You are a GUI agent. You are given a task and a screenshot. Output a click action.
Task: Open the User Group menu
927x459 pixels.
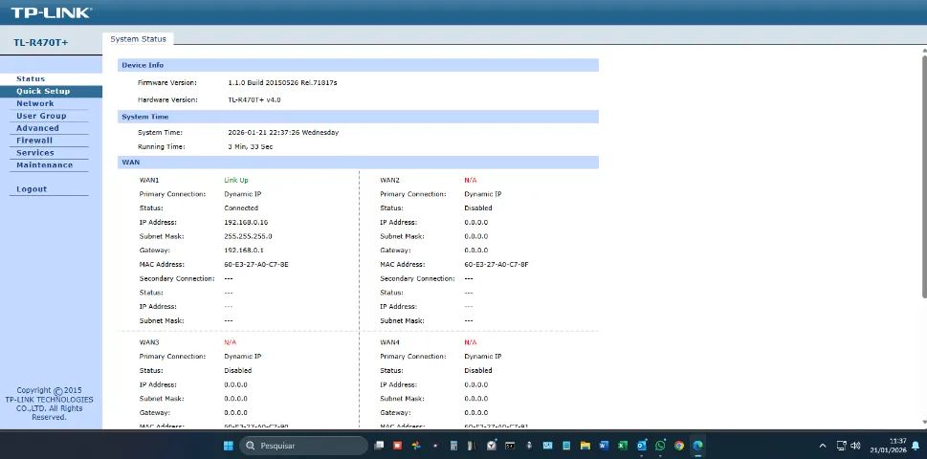tap(41, 116)
